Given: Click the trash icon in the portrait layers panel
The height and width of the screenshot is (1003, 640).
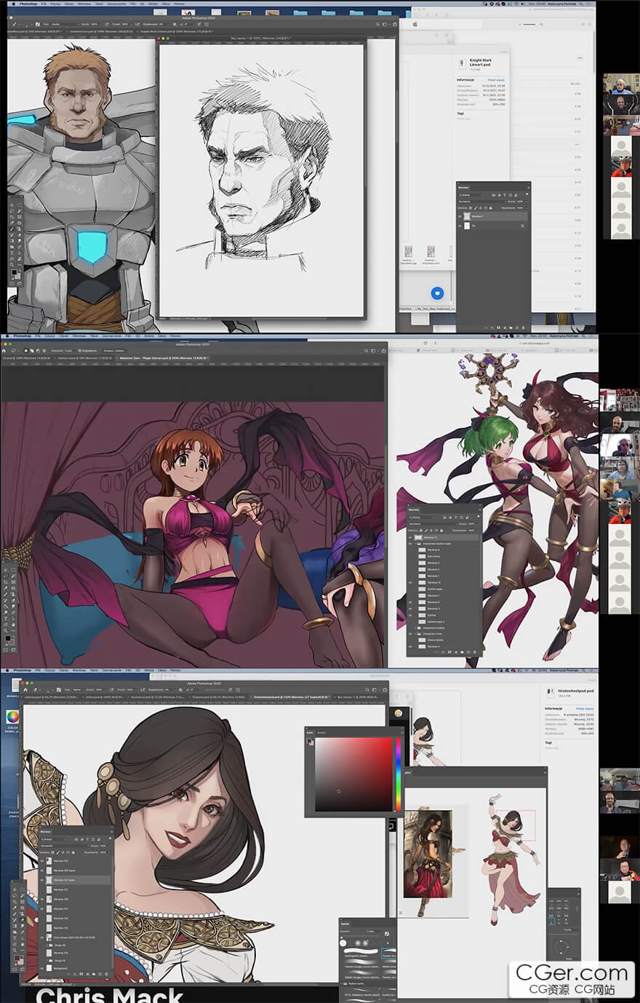Looking at the screenshot, I should (x=106, y=974).
